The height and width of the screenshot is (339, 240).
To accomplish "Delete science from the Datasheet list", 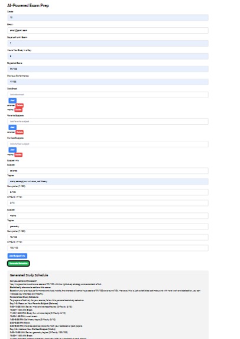I will tap(20, 105).
